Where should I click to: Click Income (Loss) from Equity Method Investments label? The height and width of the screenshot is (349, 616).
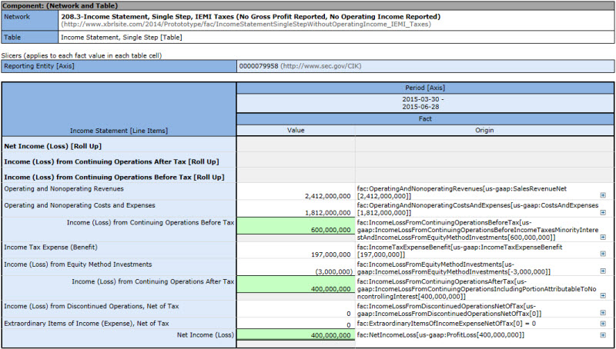click(x=78, y=264)
